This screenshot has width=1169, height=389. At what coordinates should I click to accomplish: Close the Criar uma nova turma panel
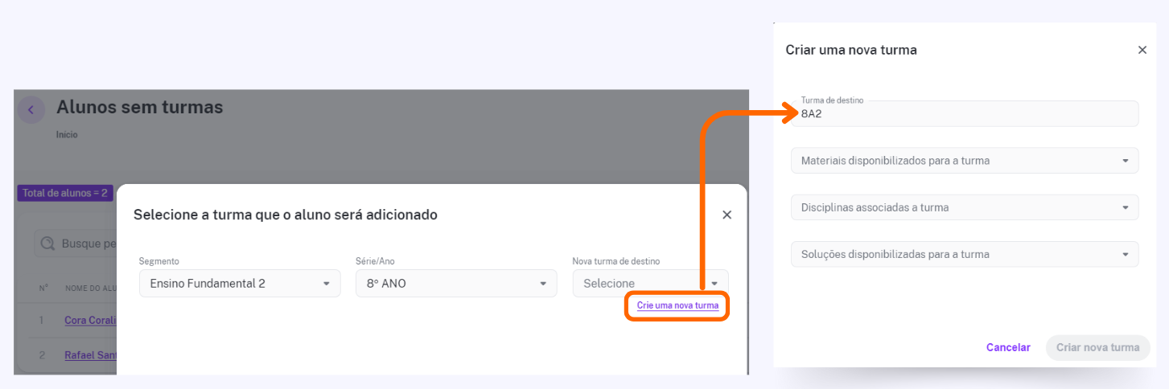1142,50
